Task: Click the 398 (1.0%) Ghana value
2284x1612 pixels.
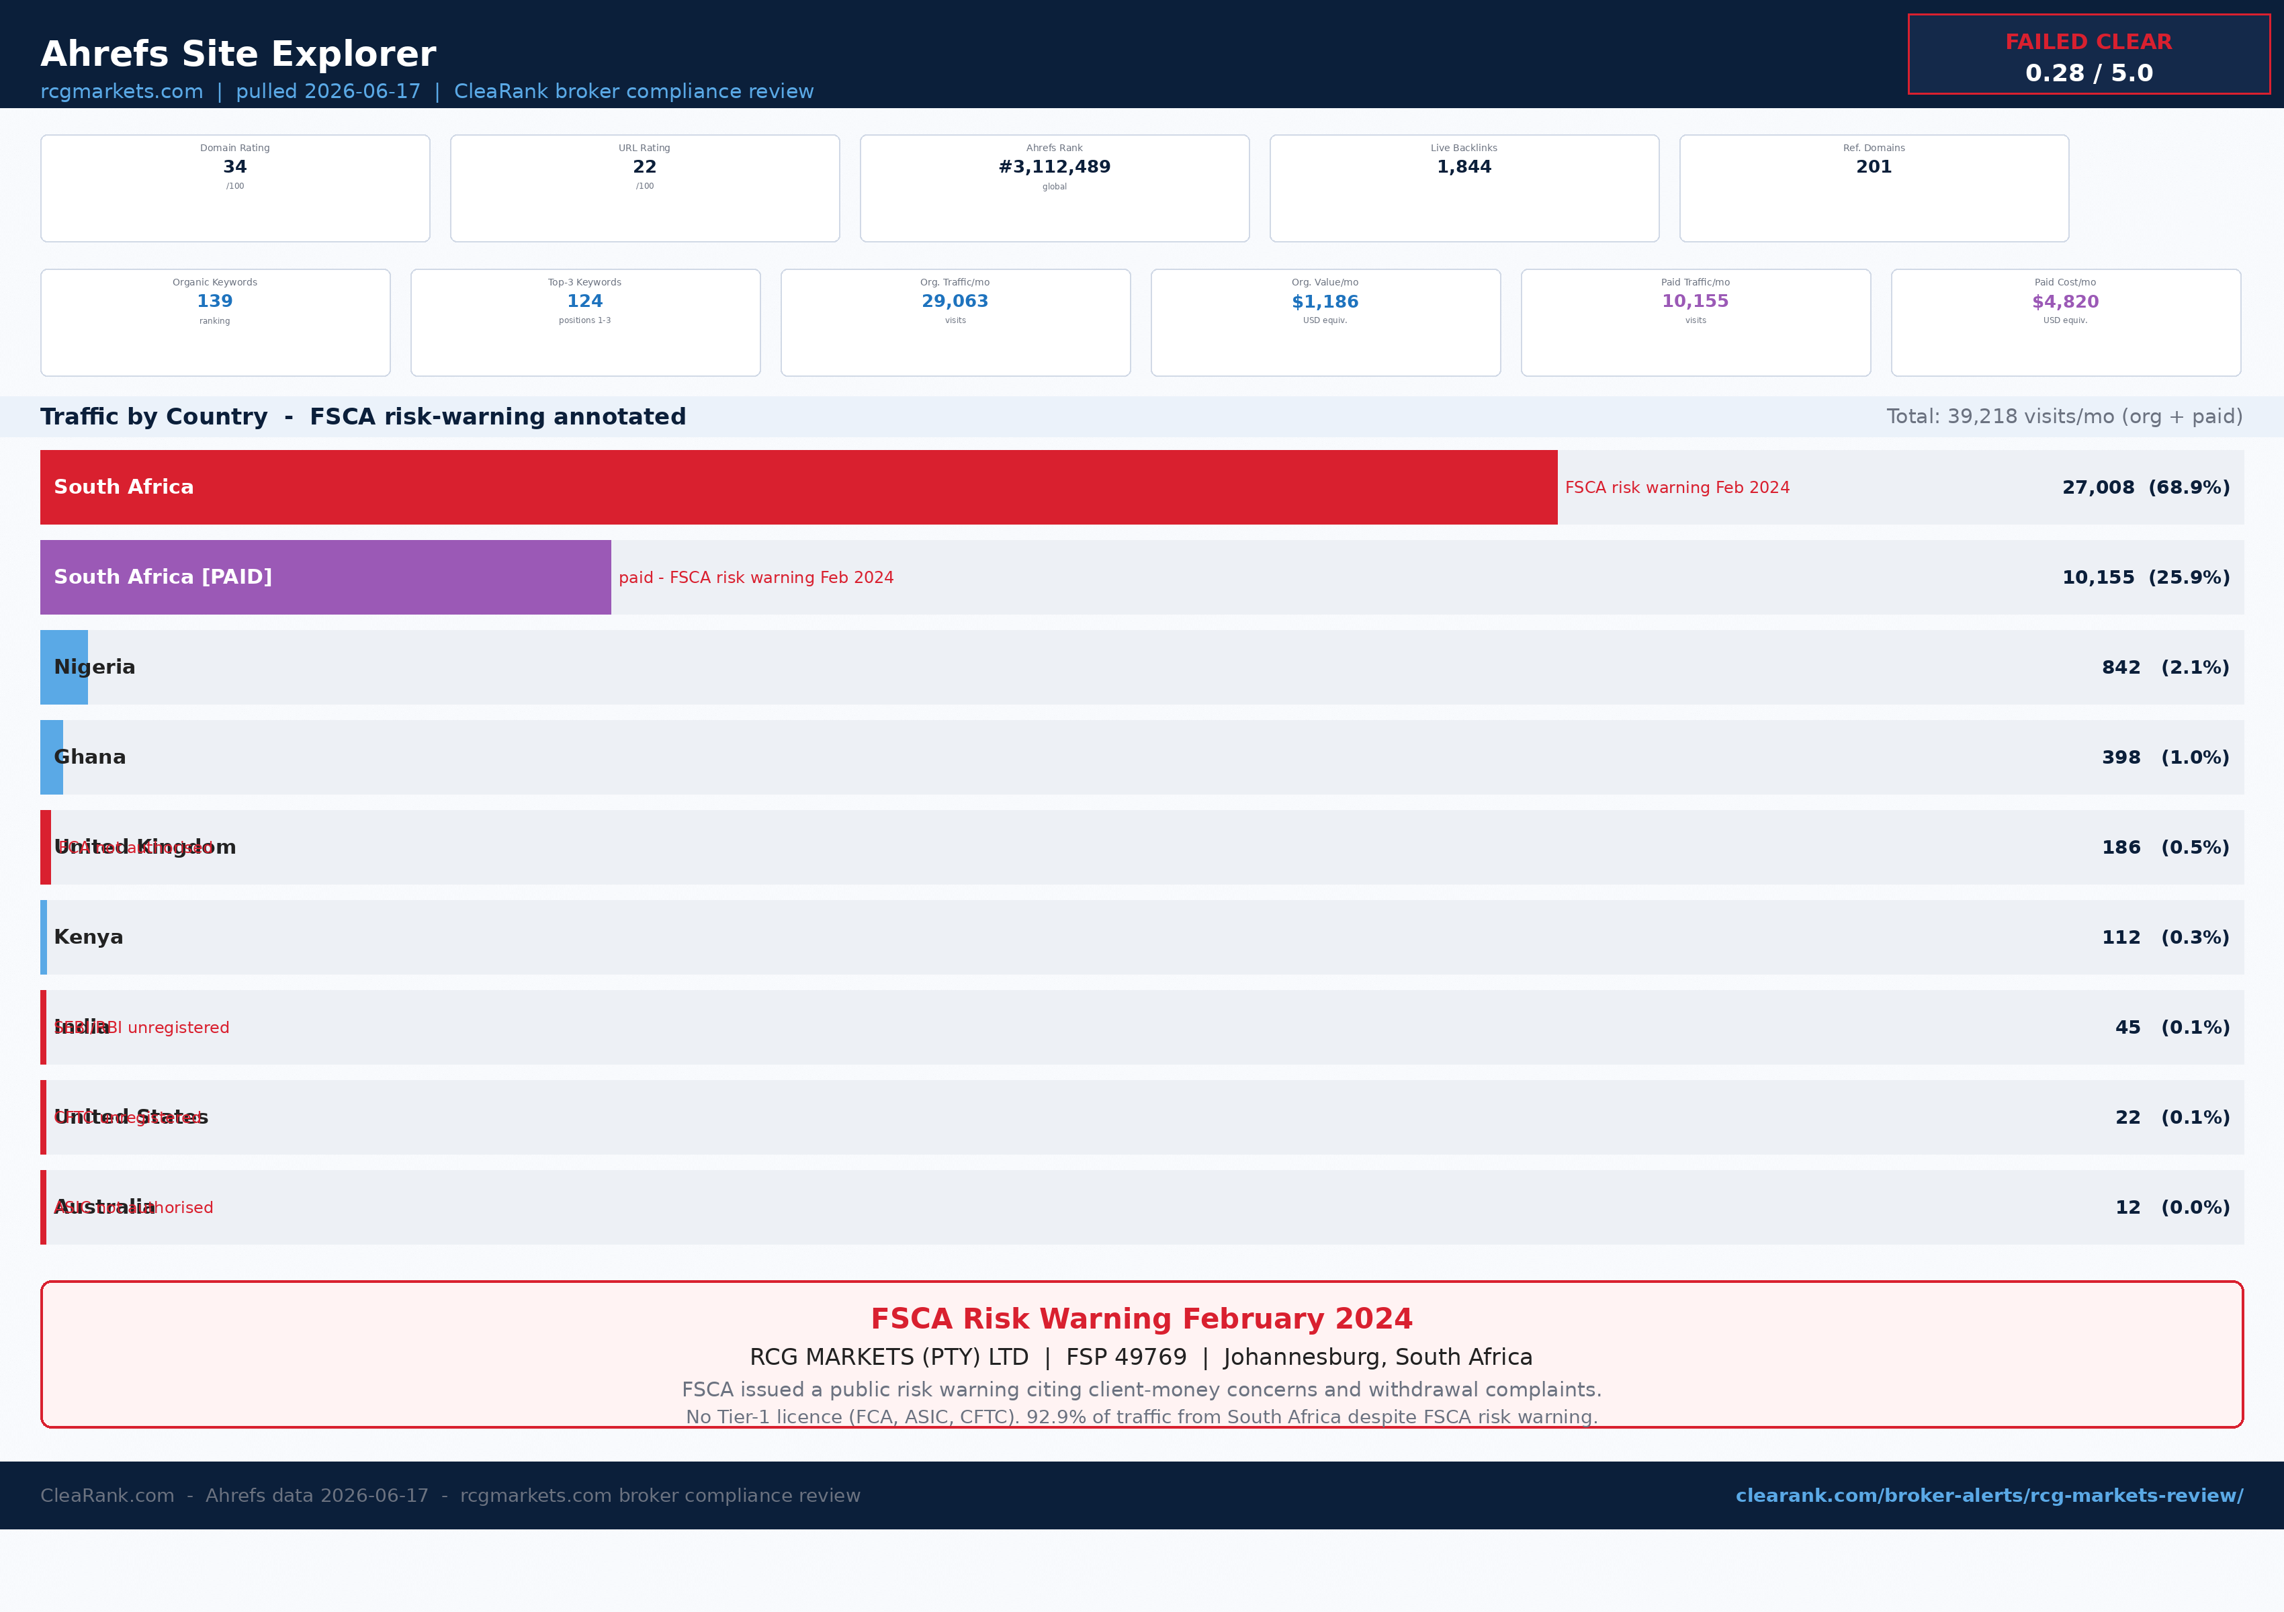Action: pyautogui.click(x=2166, y=758)
